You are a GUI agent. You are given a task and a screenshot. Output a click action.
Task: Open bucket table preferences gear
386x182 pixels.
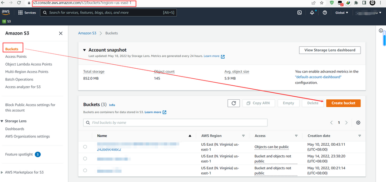[x=358, y=123]
